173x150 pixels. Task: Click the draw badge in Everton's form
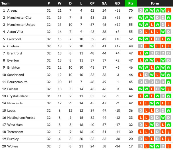[x=169, y=60]
